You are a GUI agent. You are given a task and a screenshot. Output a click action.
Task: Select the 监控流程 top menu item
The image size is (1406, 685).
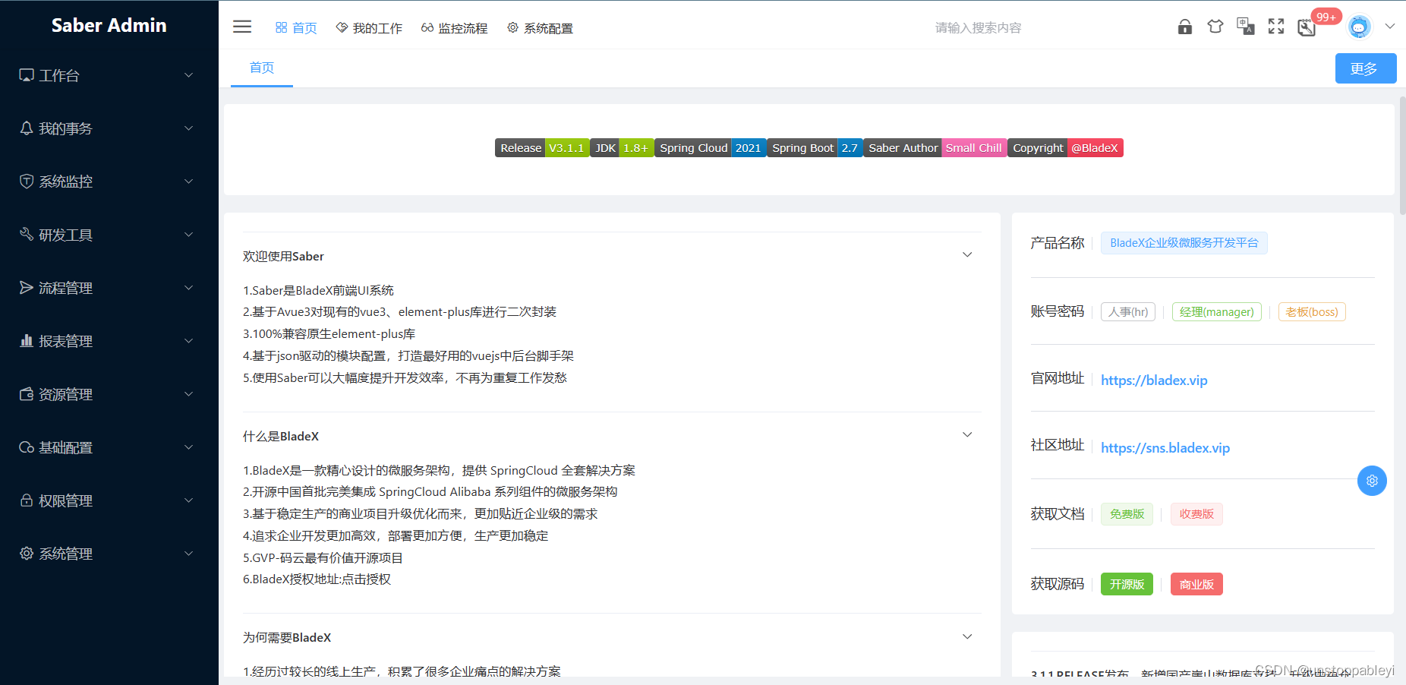455,28
